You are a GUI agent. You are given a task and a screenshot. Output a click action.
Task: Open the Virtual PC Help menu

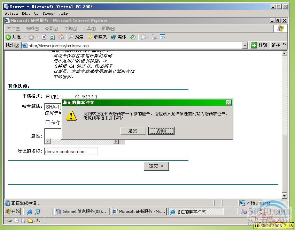point(64,14)
